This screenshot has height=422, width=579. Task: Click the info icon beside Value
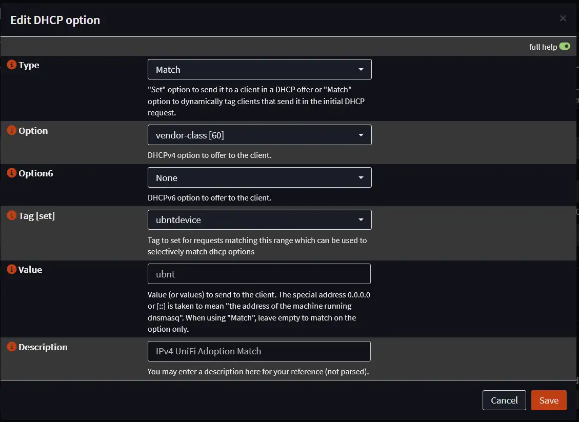(x=12, y=270)
